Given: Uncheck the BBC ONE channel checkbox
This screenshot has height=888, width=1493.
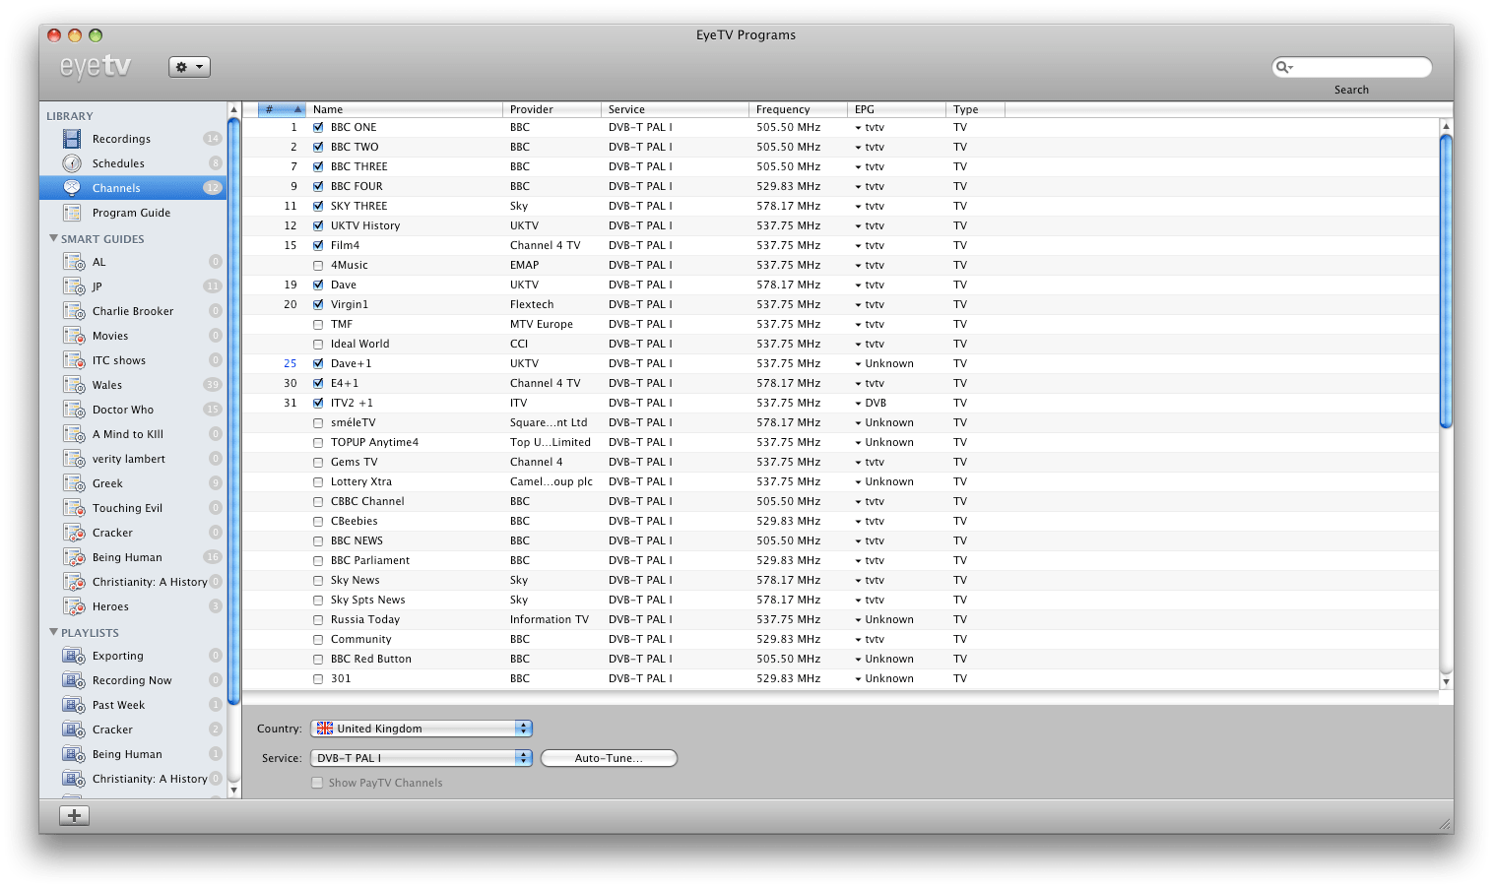Looking at the screenshot, I should click(318, 127).
